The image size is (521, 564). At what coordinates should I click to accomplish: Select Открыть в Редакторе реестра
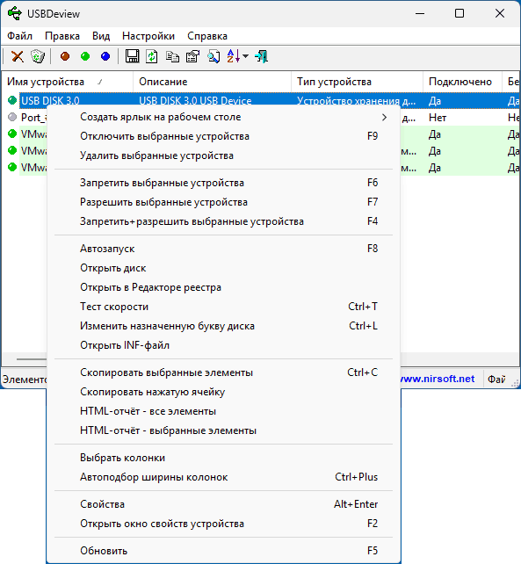223,287
